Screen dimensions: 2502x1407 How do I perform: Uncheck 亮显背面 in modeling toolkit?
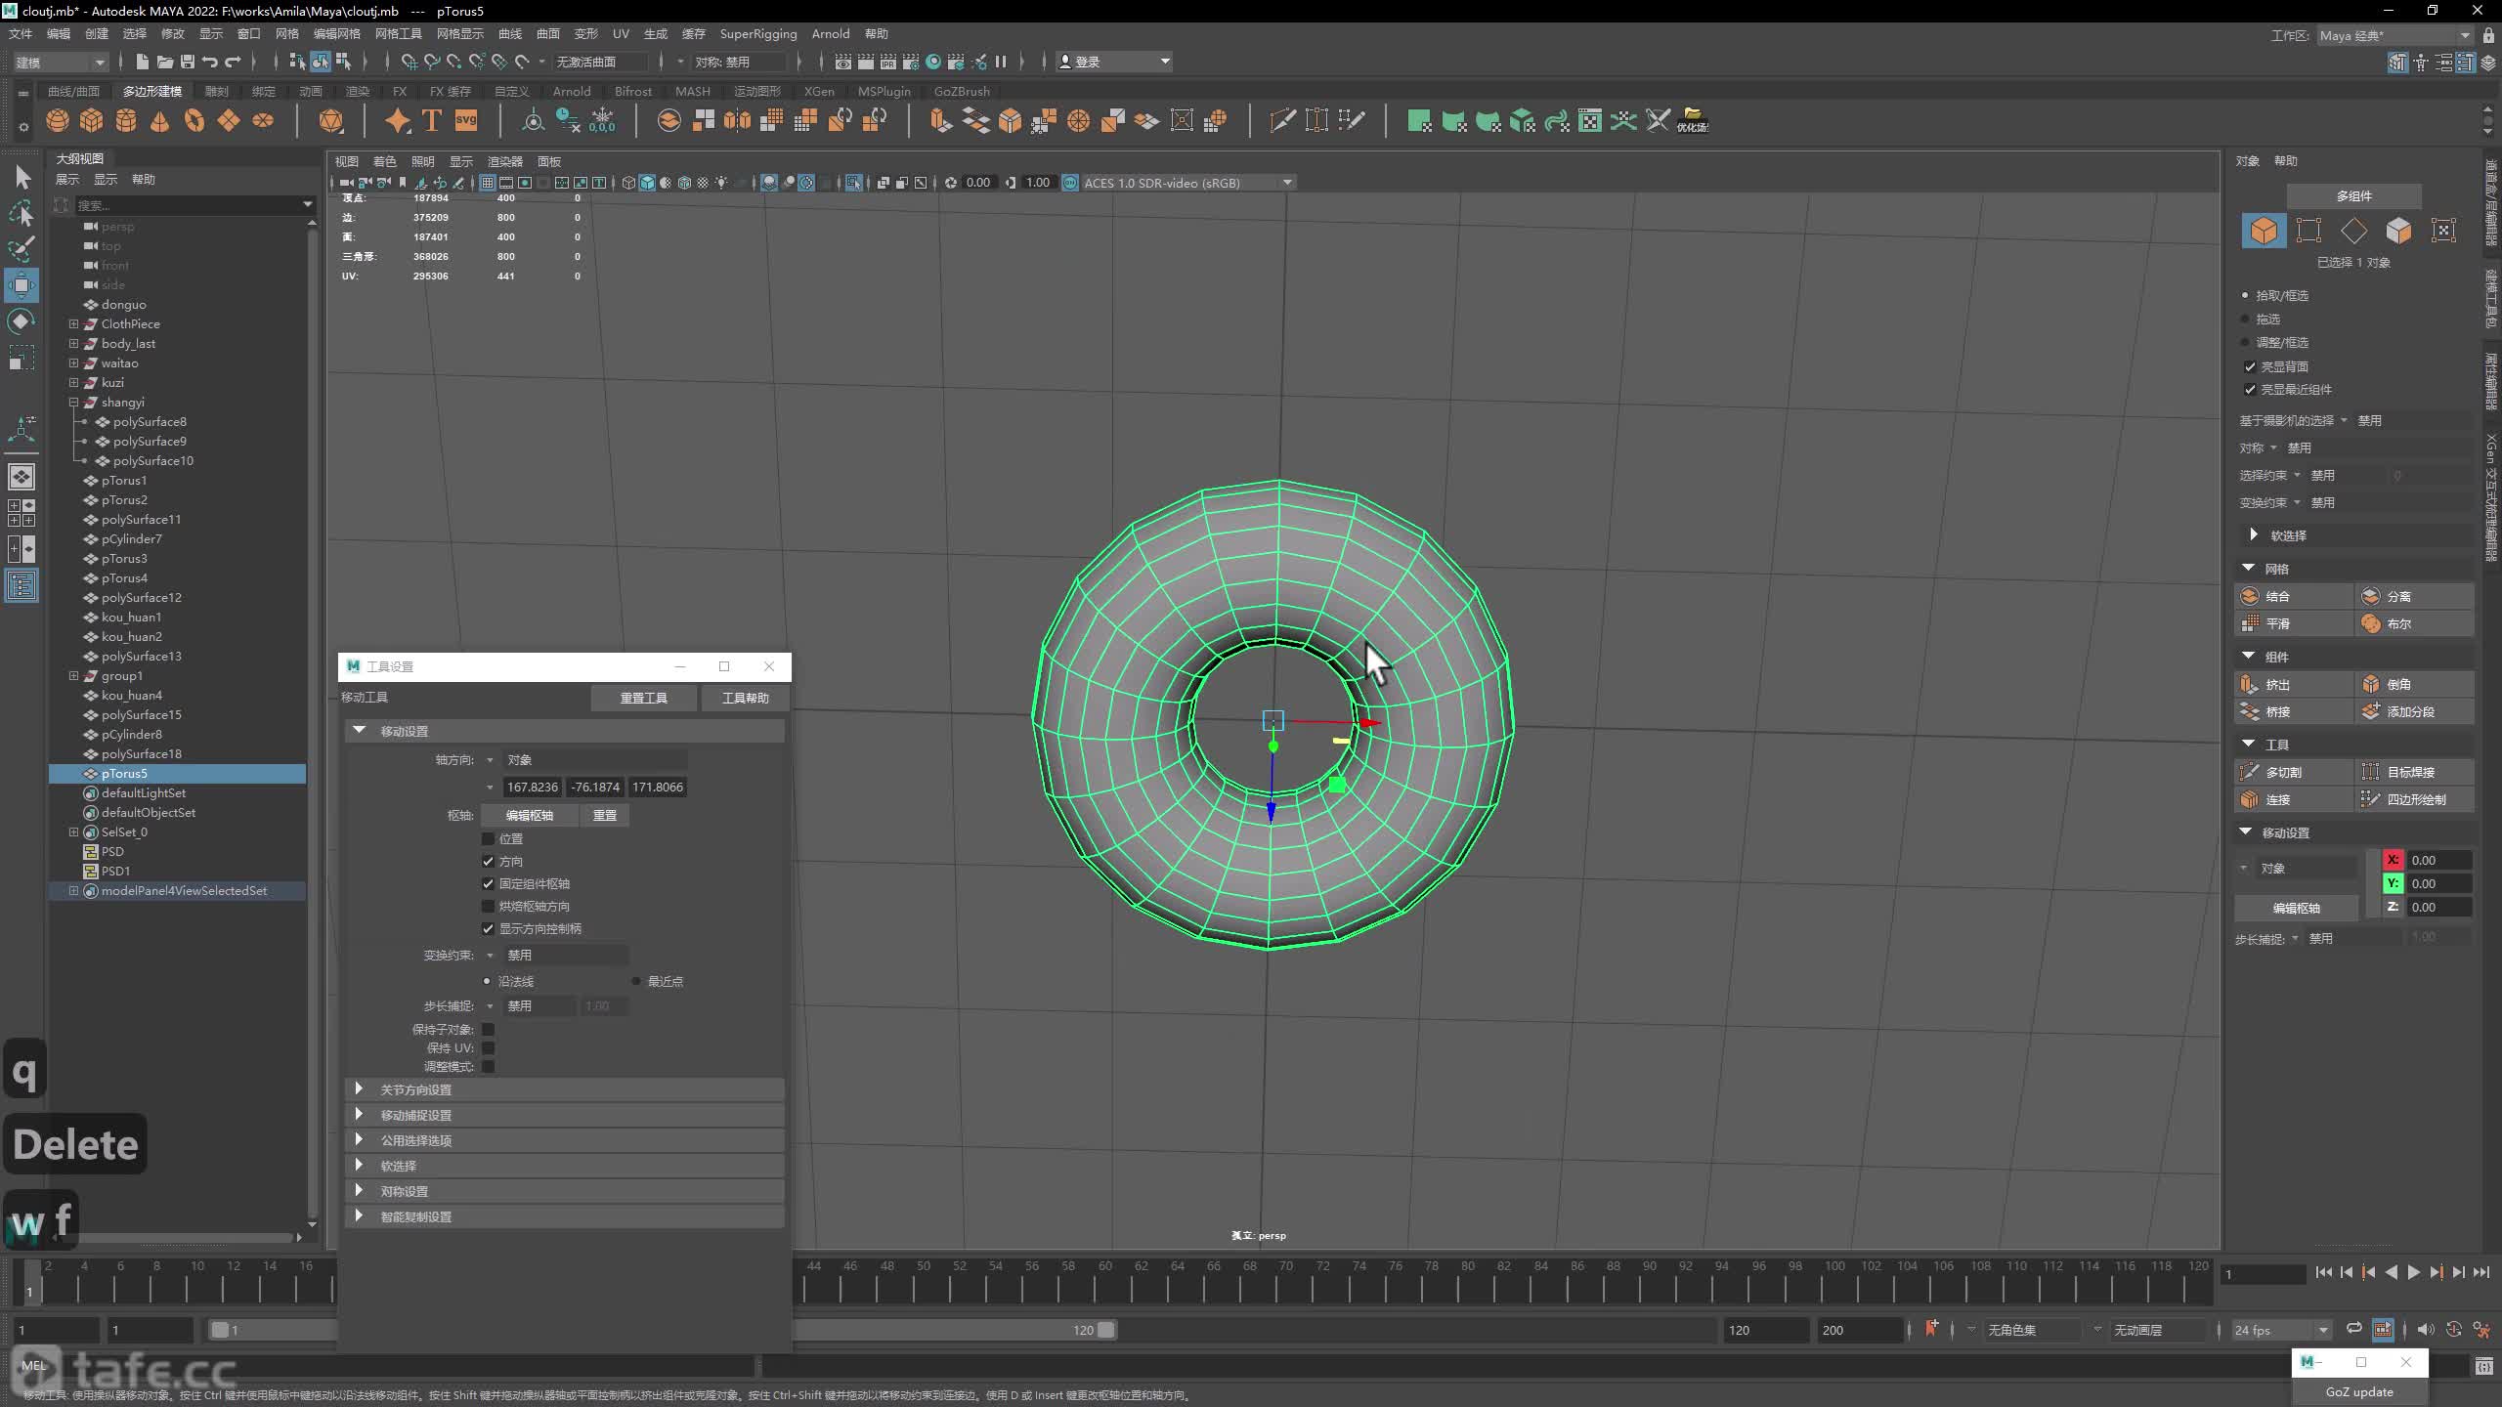tap(2250, 366)
